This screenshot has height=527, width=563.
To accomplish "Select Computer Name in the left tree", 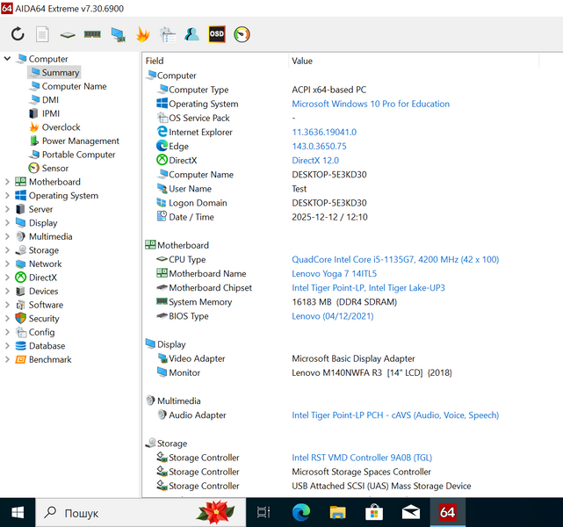I will point(74,86).
